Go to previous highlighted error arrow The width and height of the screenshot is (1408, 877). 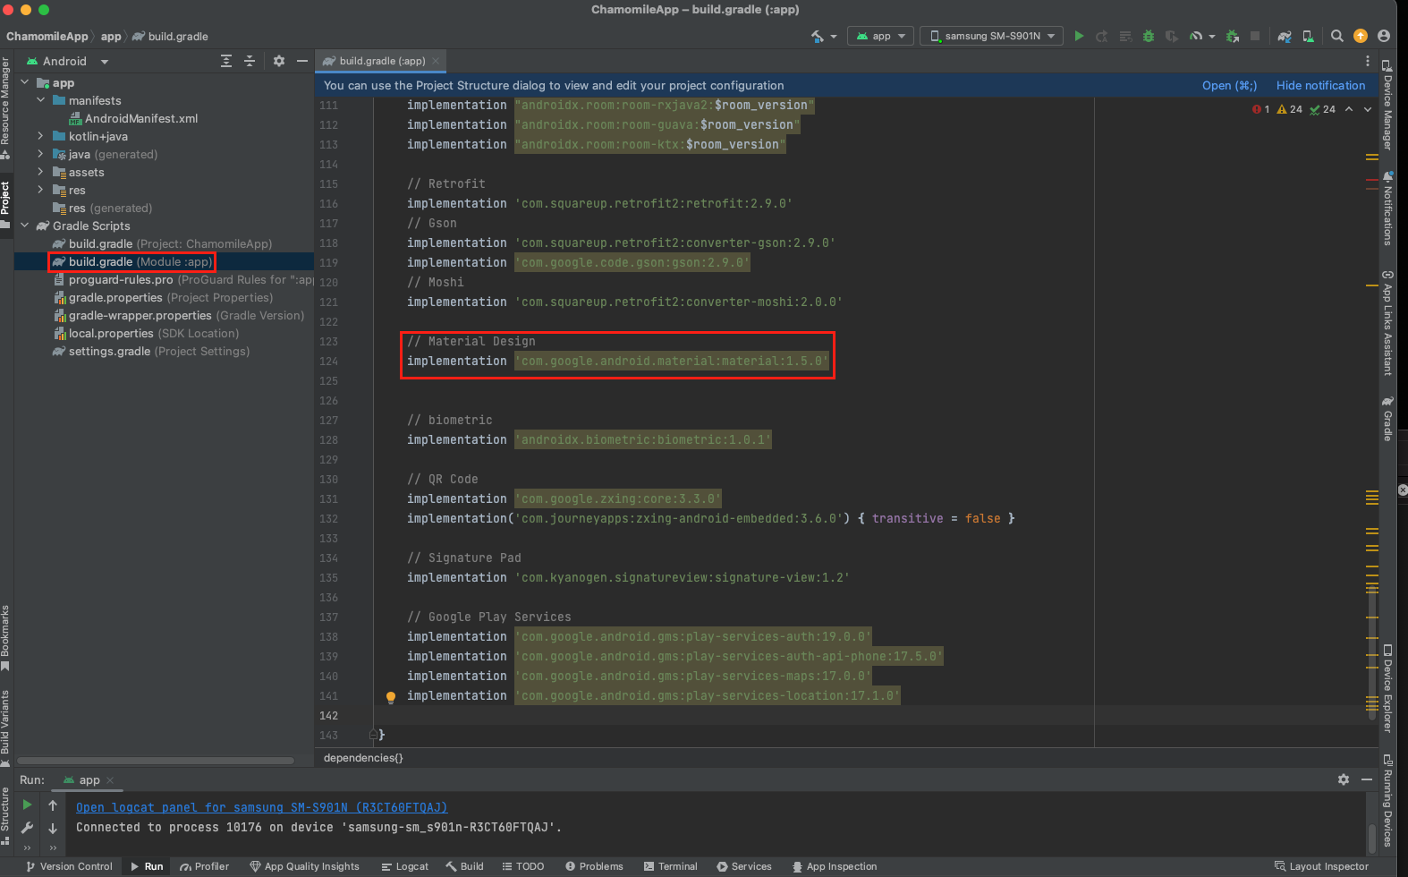1349,109
